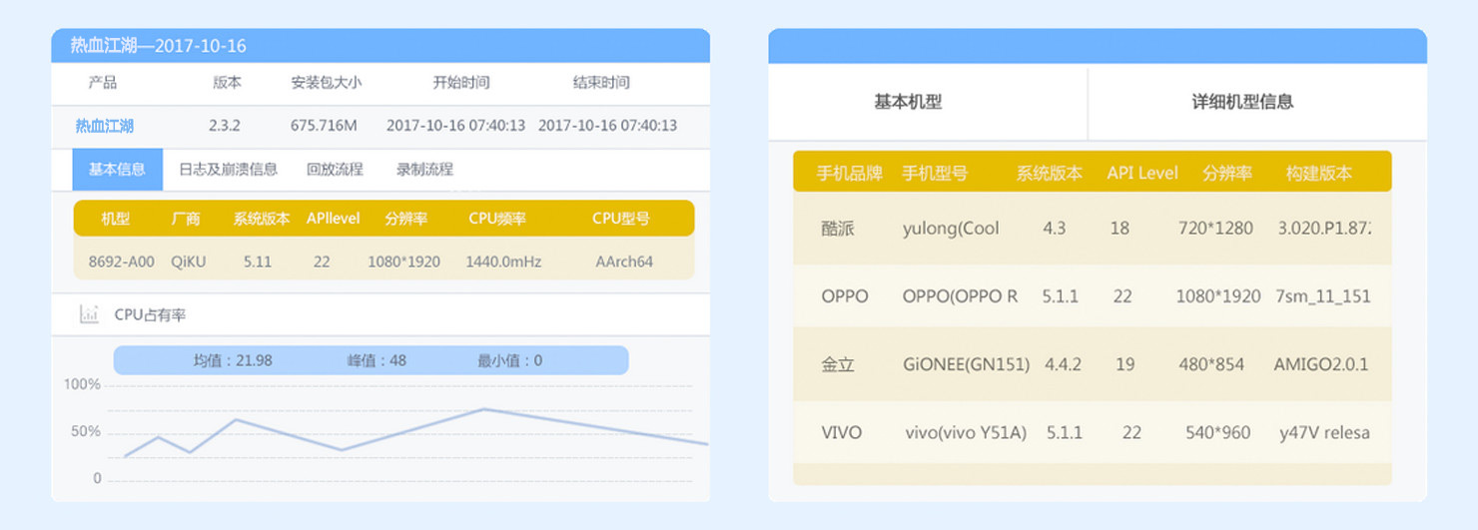
Task: Click the 均值 : 21.98 statistic
Action: point(233,360)
